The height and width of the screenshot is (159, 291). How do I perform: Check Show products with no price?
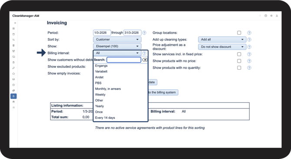coord(239,61)
